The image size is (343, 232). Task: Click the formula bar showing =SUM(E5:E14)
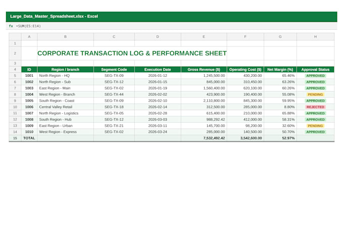click(171, 26)
